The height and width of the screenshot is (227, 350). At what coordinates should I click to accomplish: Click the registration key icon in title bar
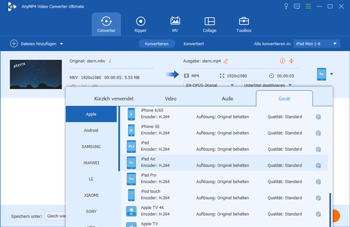tap(286, 6)
